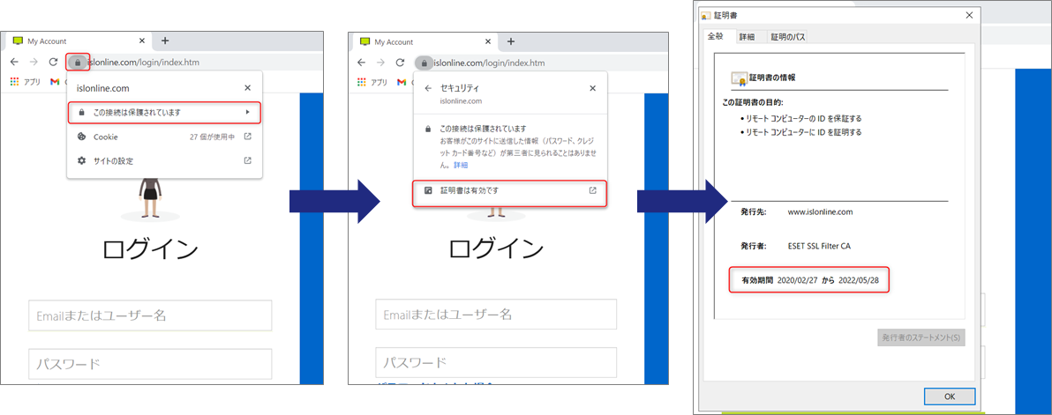1052x415 pixels.
Task: Open the external link icon beside Cookie
Action: [x=248, y=137]
